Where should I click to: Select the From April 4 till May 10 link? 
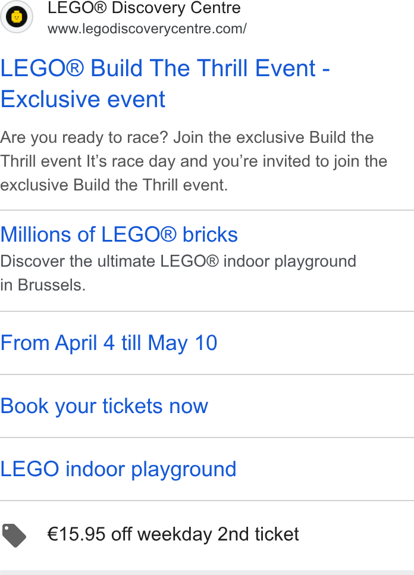tap(109, 343)
